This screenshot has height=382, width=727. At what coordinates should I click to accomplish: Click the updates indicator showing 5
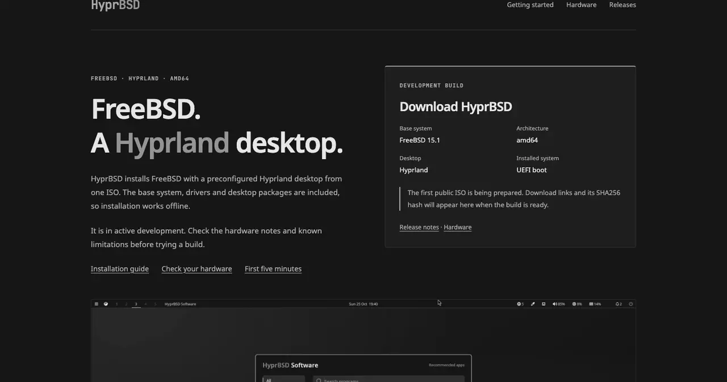point(520,304)
